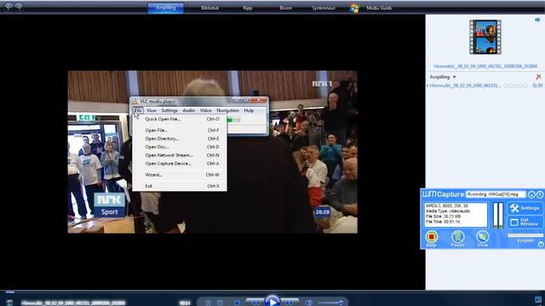The width and height of the screenshot is (545, 306).
Task: Click the media icon at bottom left
Action: [x=9, y=303]
